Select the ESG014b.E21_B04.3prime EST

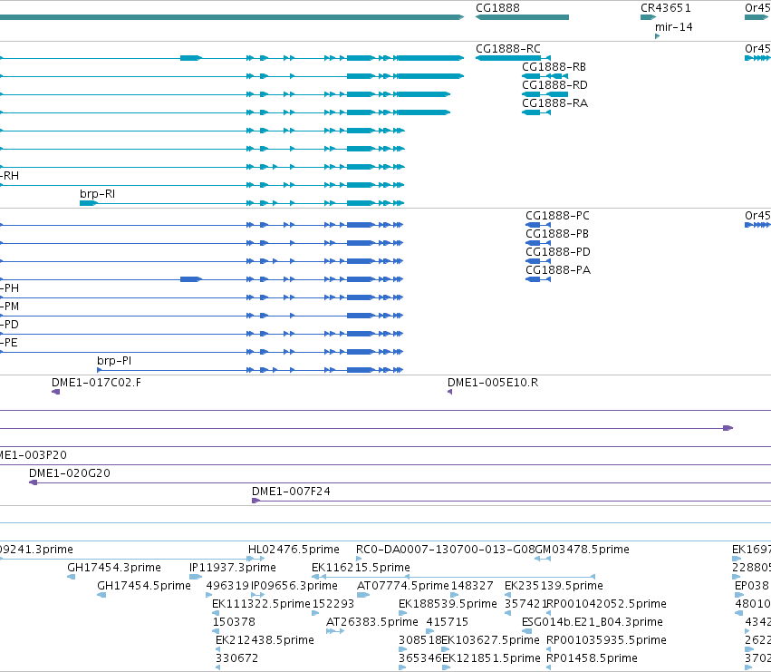[526, 631]
